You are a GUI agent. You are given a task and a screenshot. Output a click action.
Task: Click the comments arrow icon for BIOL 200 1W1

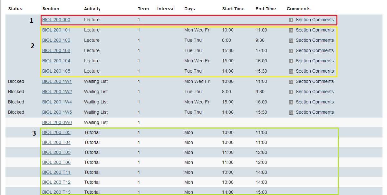tap(291, 82)
